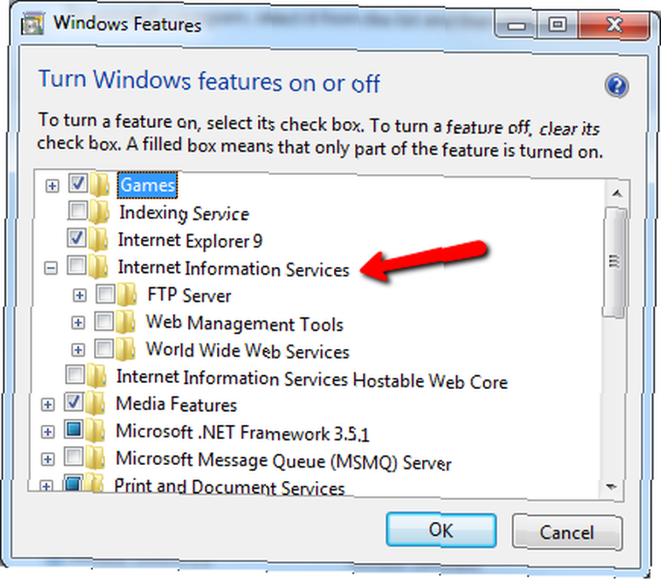Uncheck the Games checkbox
Viewport: 661px width, 580px height.
(77, 184)
